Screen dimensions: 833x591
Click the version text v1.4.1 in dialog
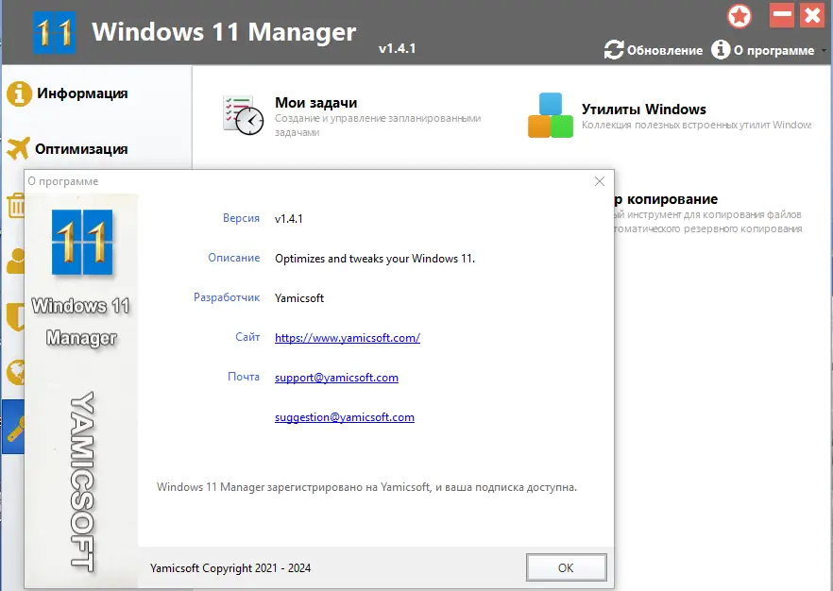[288, 219]
